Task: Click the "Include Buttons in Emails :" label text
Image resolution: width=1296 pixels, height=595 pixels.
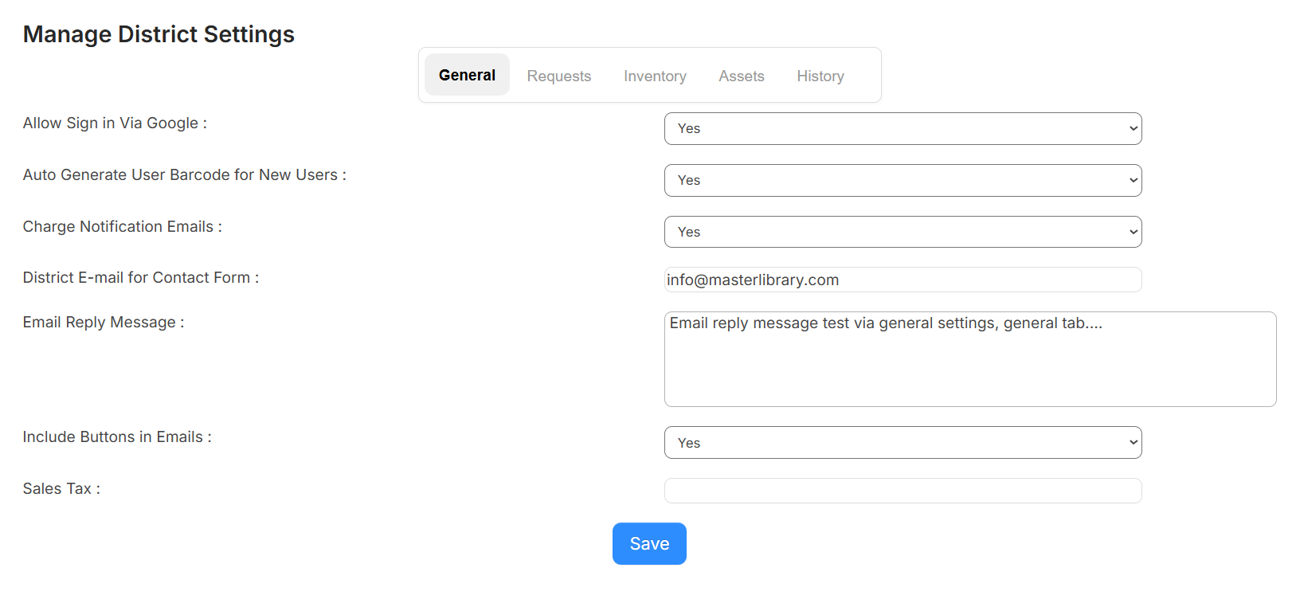Action: 117,436
